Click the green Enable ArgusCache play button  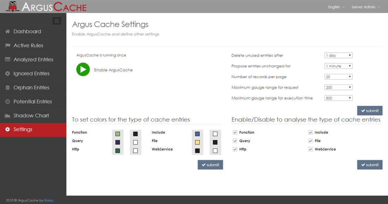pos(83,69)
